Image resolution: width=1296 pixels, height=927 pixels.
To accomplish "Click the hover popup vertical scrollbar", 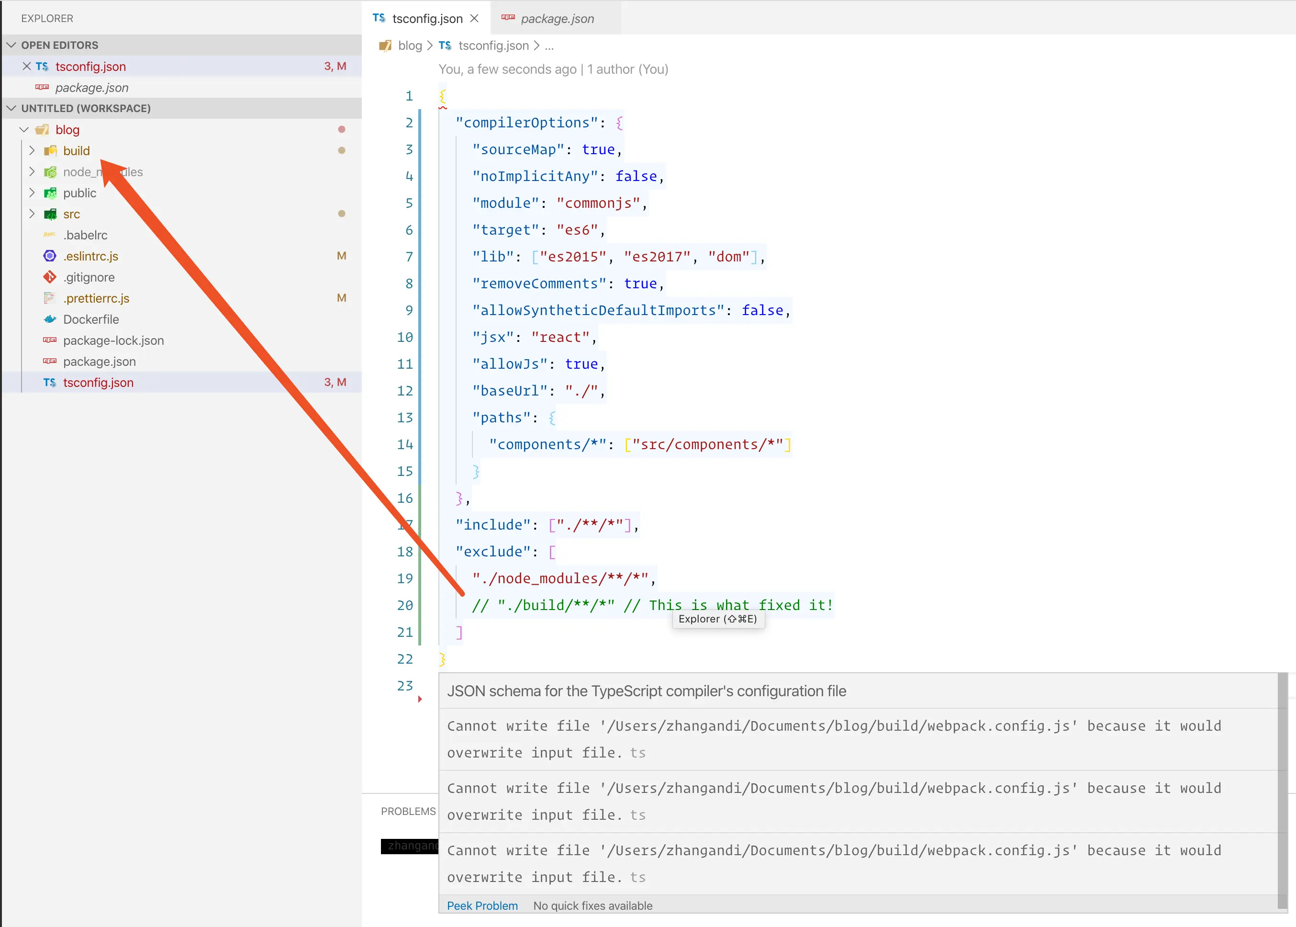I will [x=1282, y=790].
